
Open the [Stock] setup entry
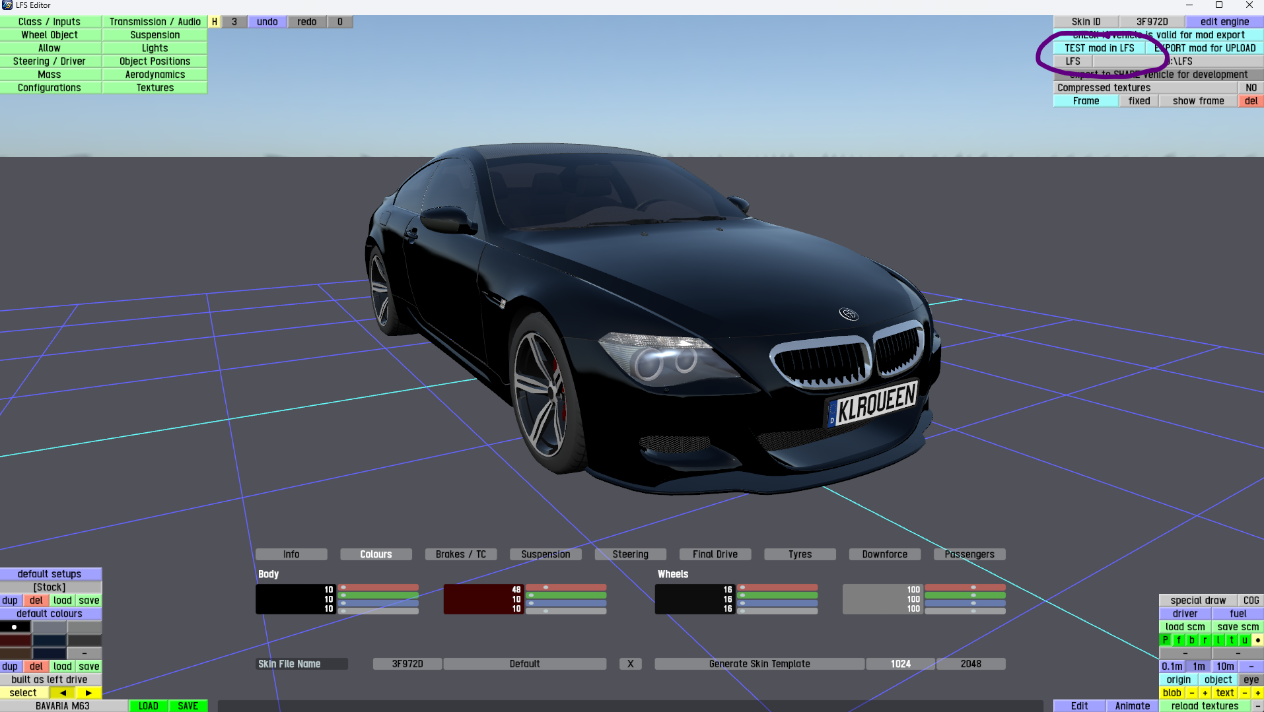point(50,587)
